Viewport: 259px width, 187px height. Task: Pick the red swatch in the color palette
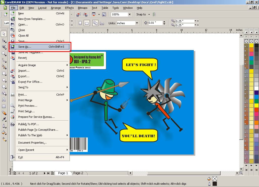click(x=256, y=110)
